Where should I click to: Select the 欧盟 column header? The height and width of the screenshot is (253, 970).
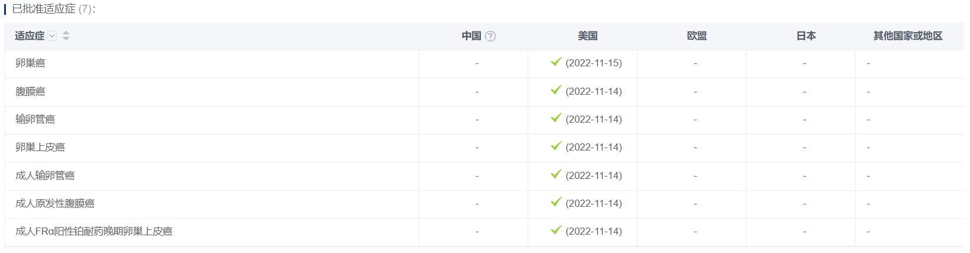click(697, 36)
